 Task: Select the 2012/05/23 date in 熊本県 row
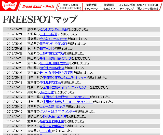click(x=15, y=63)
